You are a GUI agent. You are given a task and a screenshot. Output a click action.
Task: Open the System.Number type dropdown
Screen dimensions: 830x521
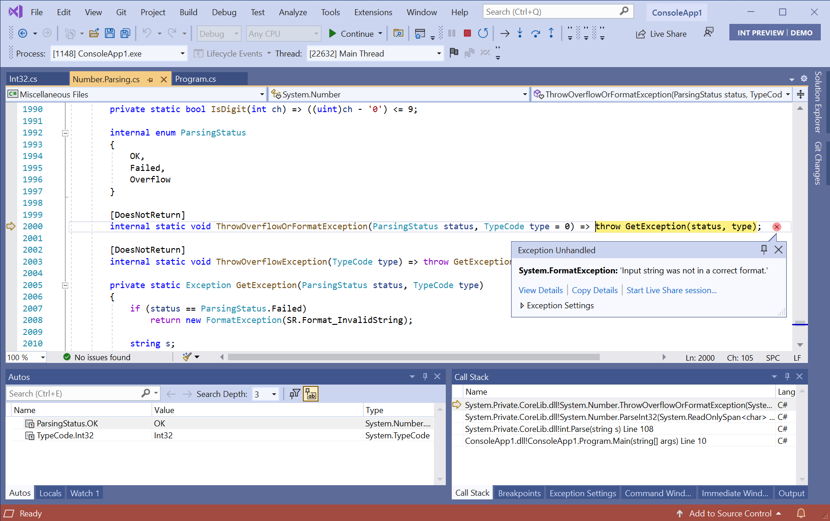(x=399, y=94)
